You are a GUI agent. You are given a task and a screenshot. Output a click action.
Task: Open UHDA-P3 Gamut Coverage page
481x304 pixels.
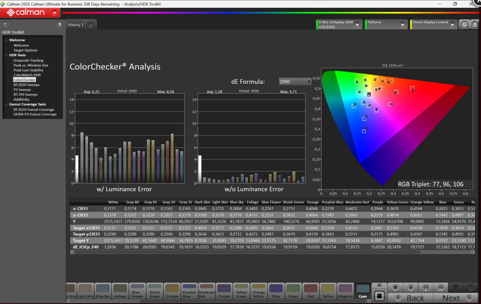(35, 114)
